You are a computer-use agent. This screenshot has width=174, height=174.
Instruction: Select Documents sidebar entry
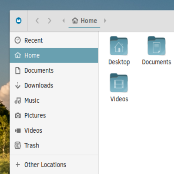[x=54, y=70]
